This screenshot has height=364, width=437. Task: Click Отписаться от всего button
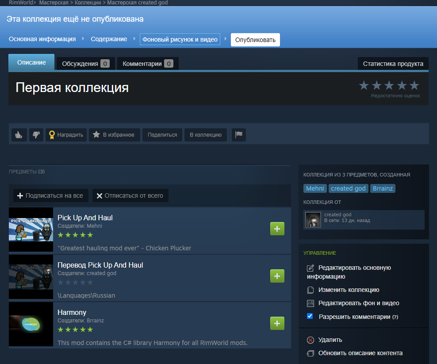[130, 195]
